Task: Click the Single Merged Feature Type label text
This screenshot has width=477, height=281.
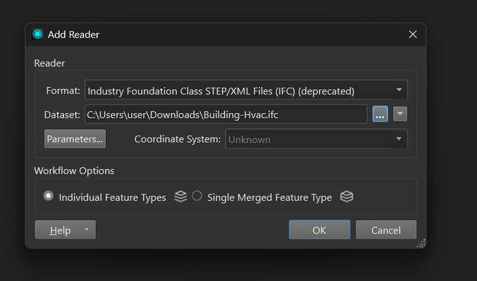Action: (x=269, y=197)
